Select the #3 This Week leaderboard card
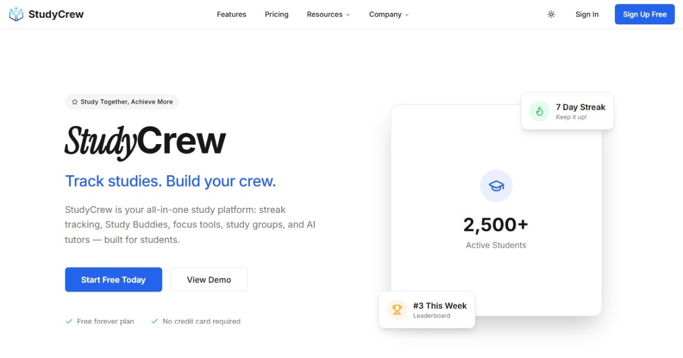 (427, 310)
